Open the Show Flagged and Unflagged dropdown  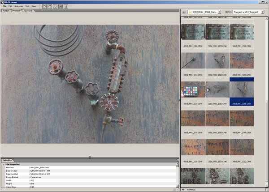click(x=262, y=12)
